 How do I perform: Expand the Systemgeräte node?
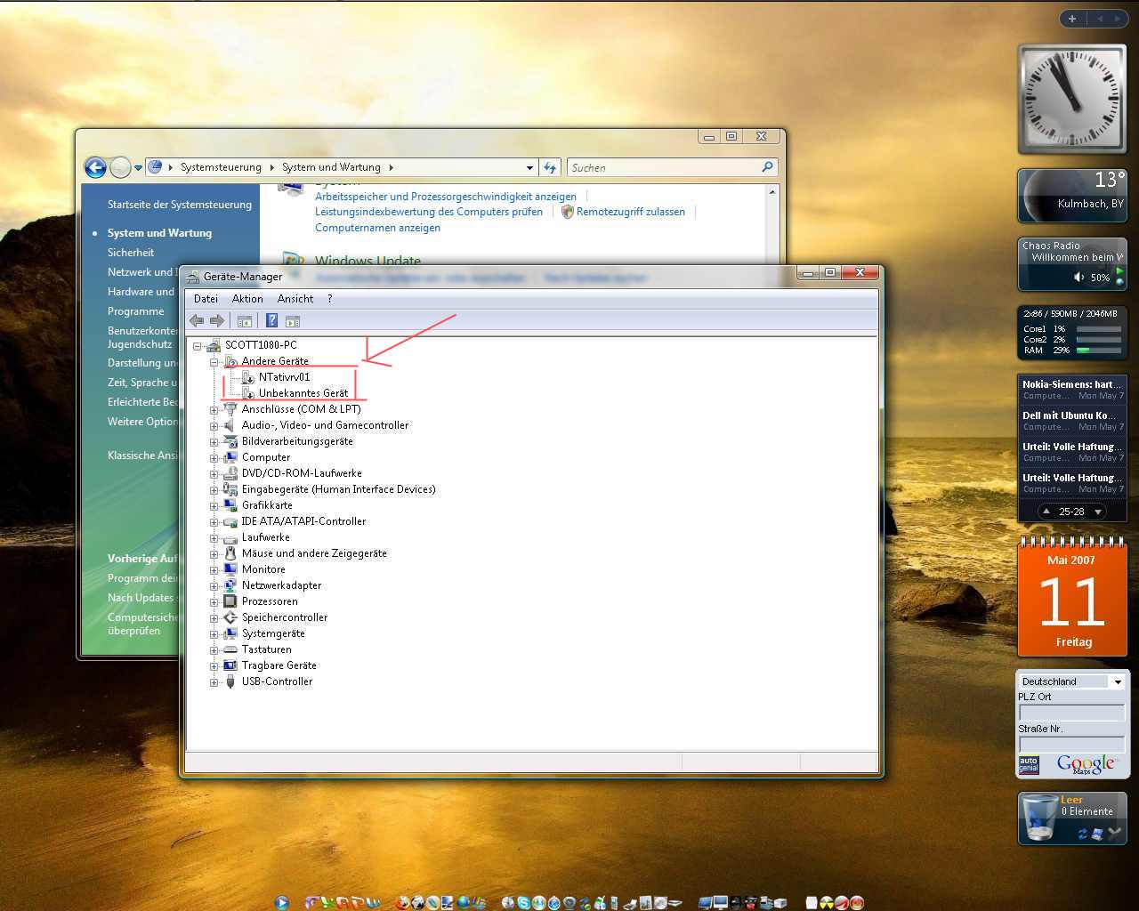coord(214,634)
